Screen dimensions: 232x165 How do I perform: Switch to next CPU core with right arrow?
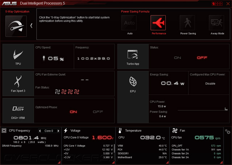pos(58,131)
